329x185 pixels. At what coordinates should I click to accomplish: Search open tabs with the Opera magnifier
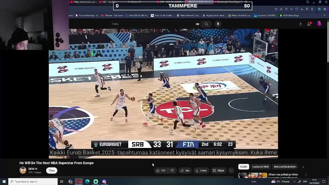(x=308, y=2)
